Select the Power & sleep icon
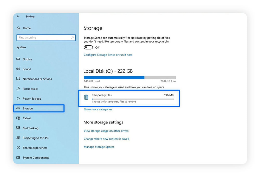This screenshot has height=177, width=260. click(18, 99)
